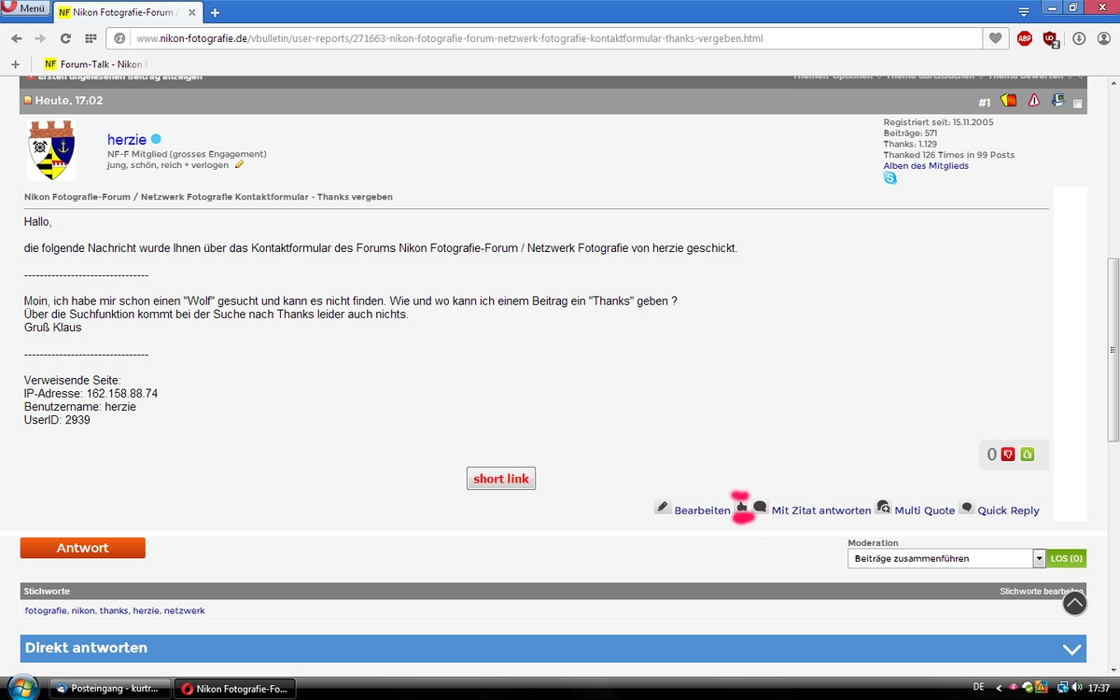Open the Moderation action dropdown
Viewport: 1120px width, 700px height.
click(x=946, y=558)
